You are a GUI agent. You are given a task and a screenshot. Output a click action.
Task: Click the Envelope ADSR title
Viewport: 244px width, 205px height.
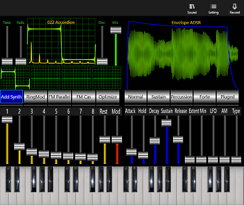(186, 23)
